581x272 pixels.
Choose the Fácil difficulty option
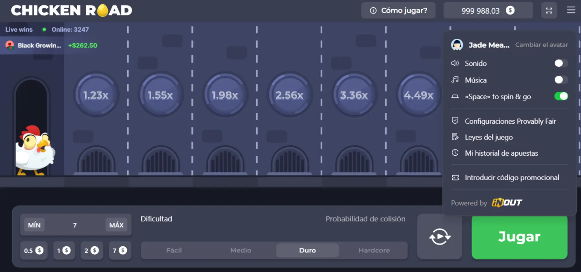174,250
